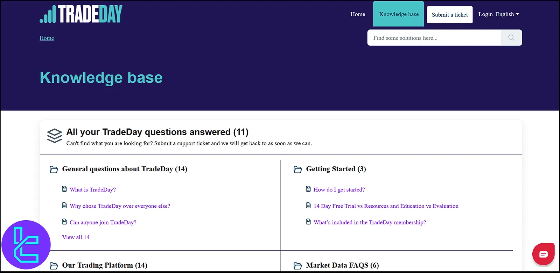
Task: Click the search magnifier icon
Action: [511, 38]
